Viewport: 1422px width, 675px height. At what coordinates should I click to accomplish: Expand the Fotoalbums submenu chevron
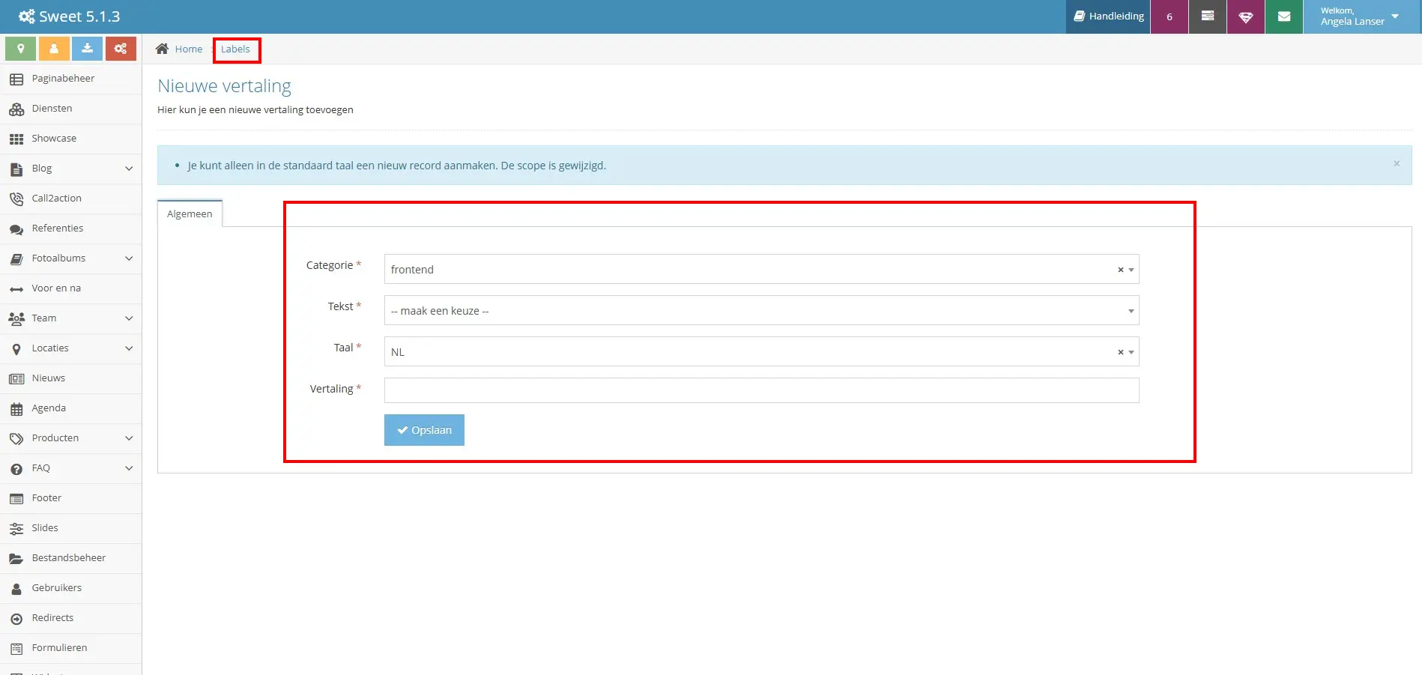(x=129, y=258)
